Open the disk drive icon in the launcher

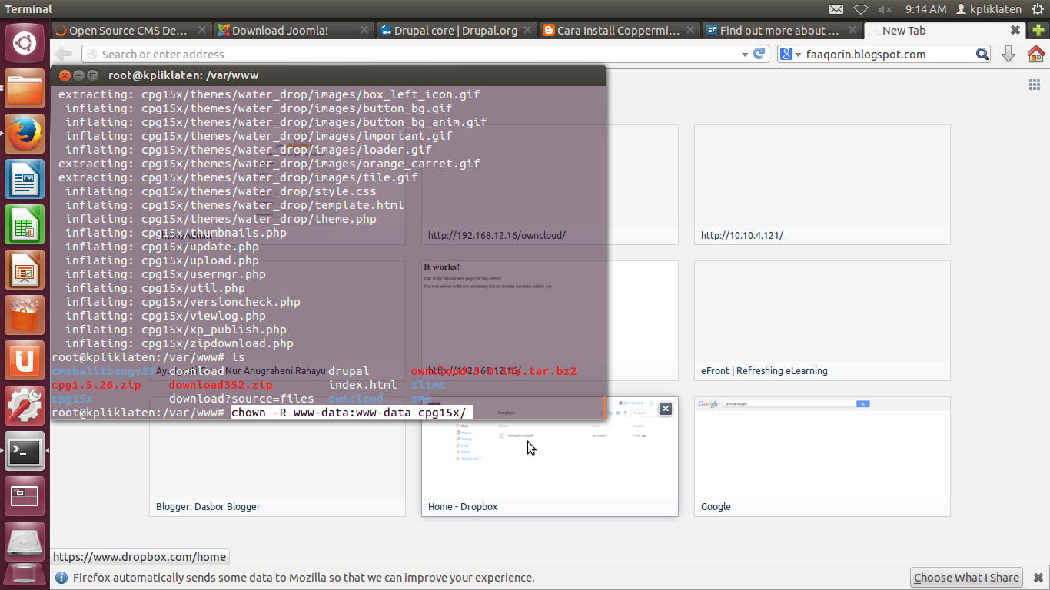click(25, 542)
